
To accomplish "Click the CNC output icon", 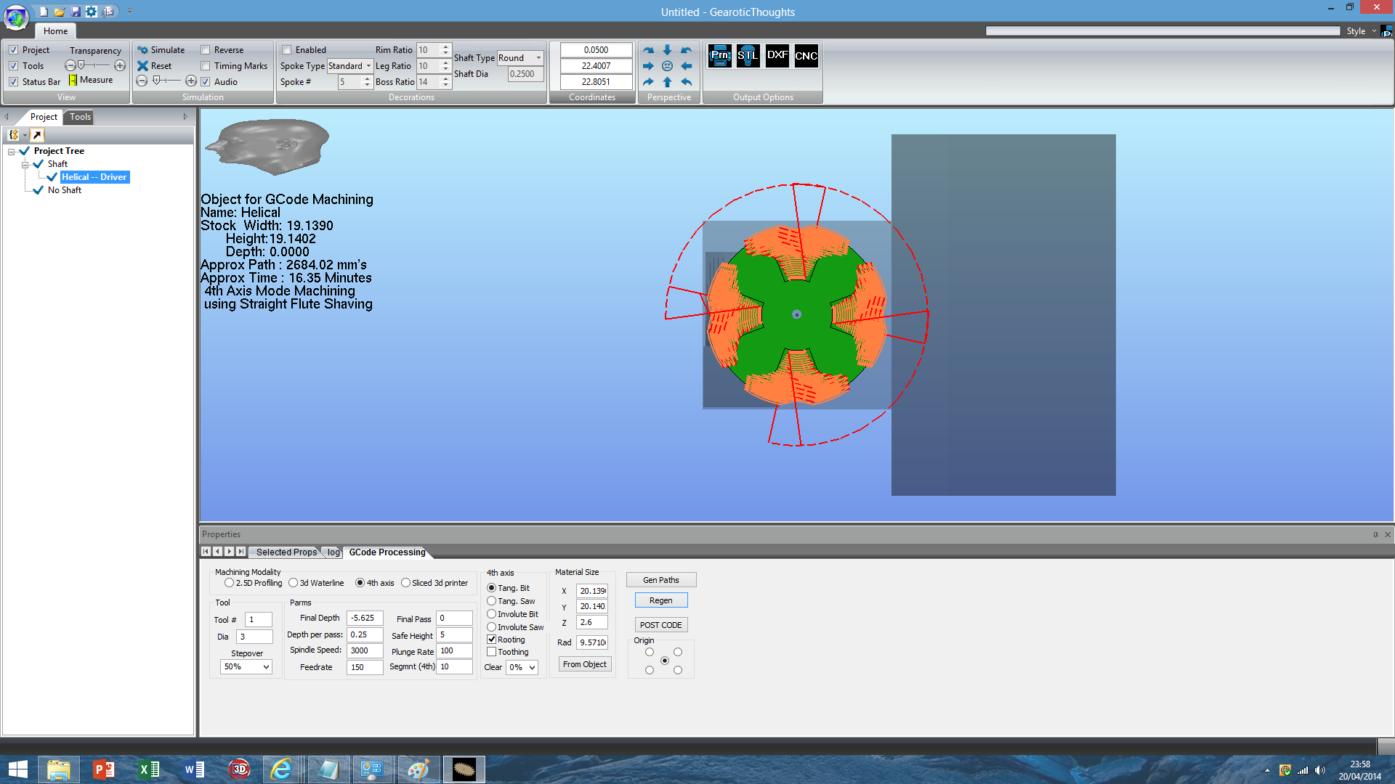I will [806, 56].
